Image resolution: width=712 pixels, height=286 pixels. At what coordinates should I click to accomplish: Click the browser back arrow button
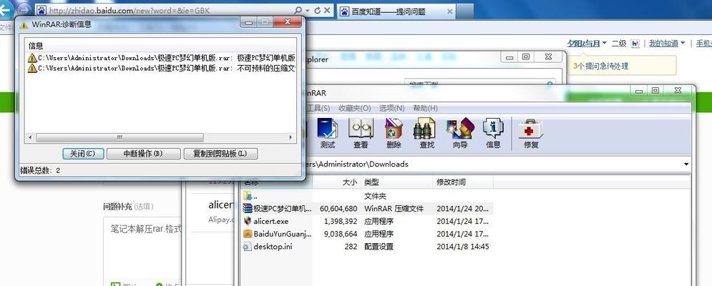(6, 9)
